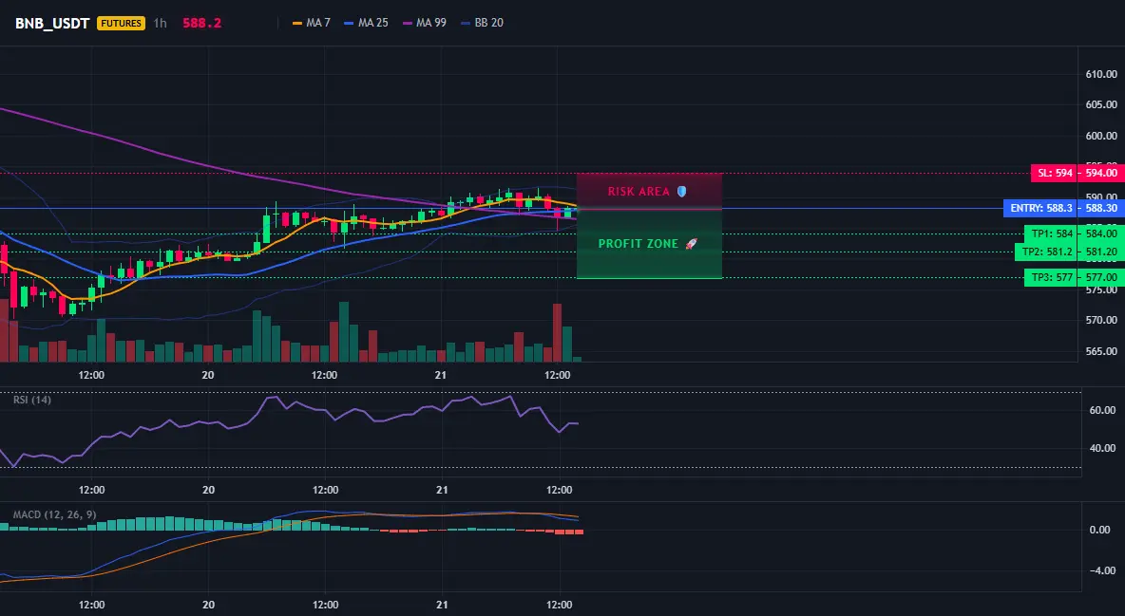The height and width of the screenshot is (616, 1125).
Task: Click the TP3: 577 target label
Action: (x=1051, y=277)
